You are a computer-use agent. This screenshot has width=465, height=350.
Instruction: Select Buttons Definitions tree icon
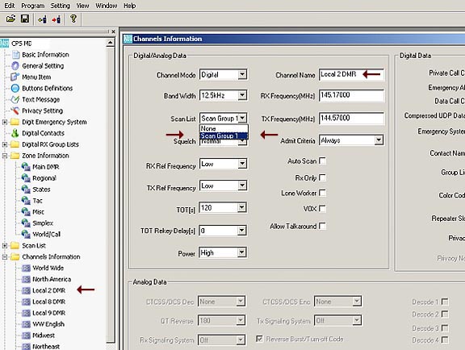pyautogui.click(x=15, y=89)
